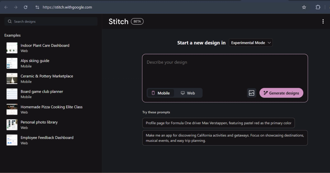The image size is (330, 173).
Task: Select the Employee Feedback Dashboard title
Action: pos(47,138)
